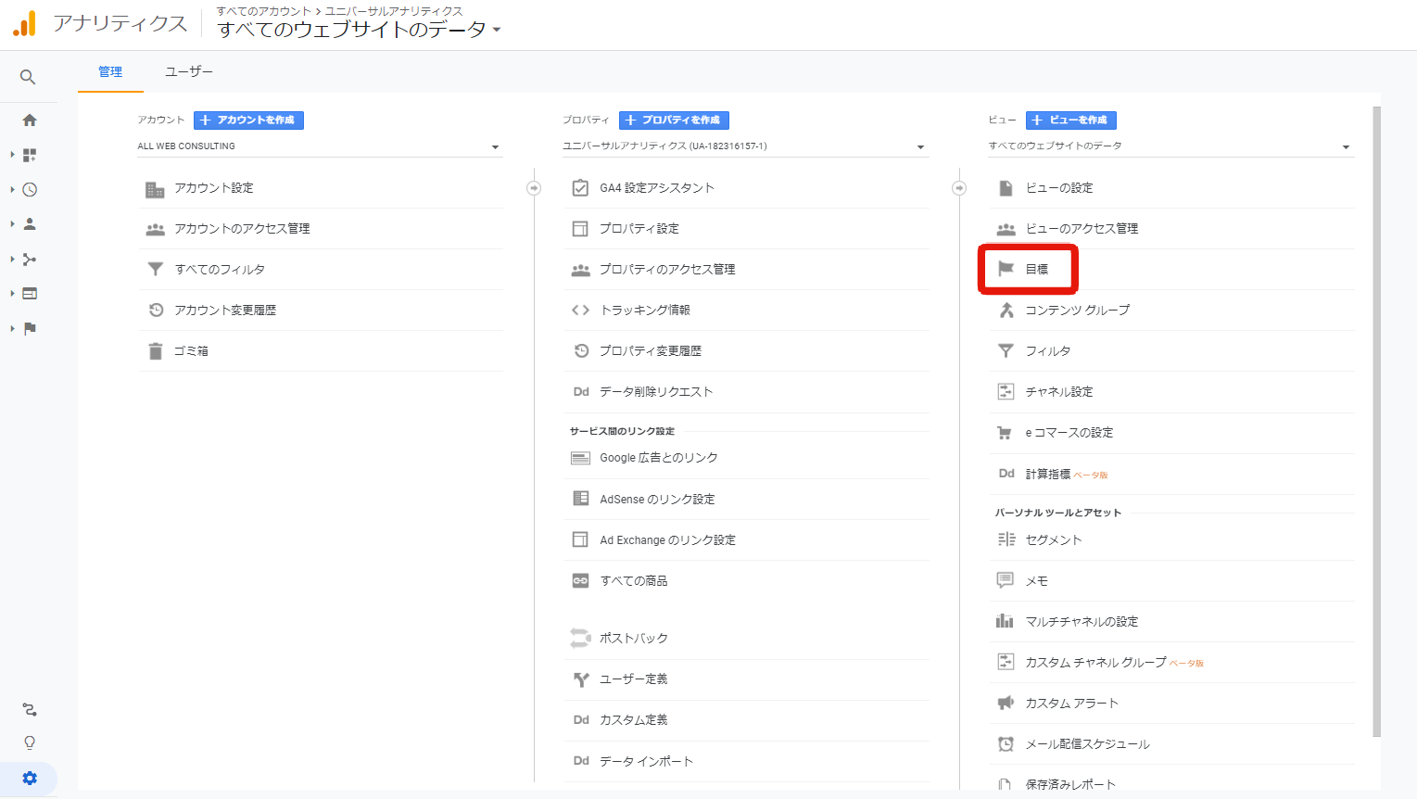Switch to the ユーザー tab
1417x799 pixels.
click(189, 72)
